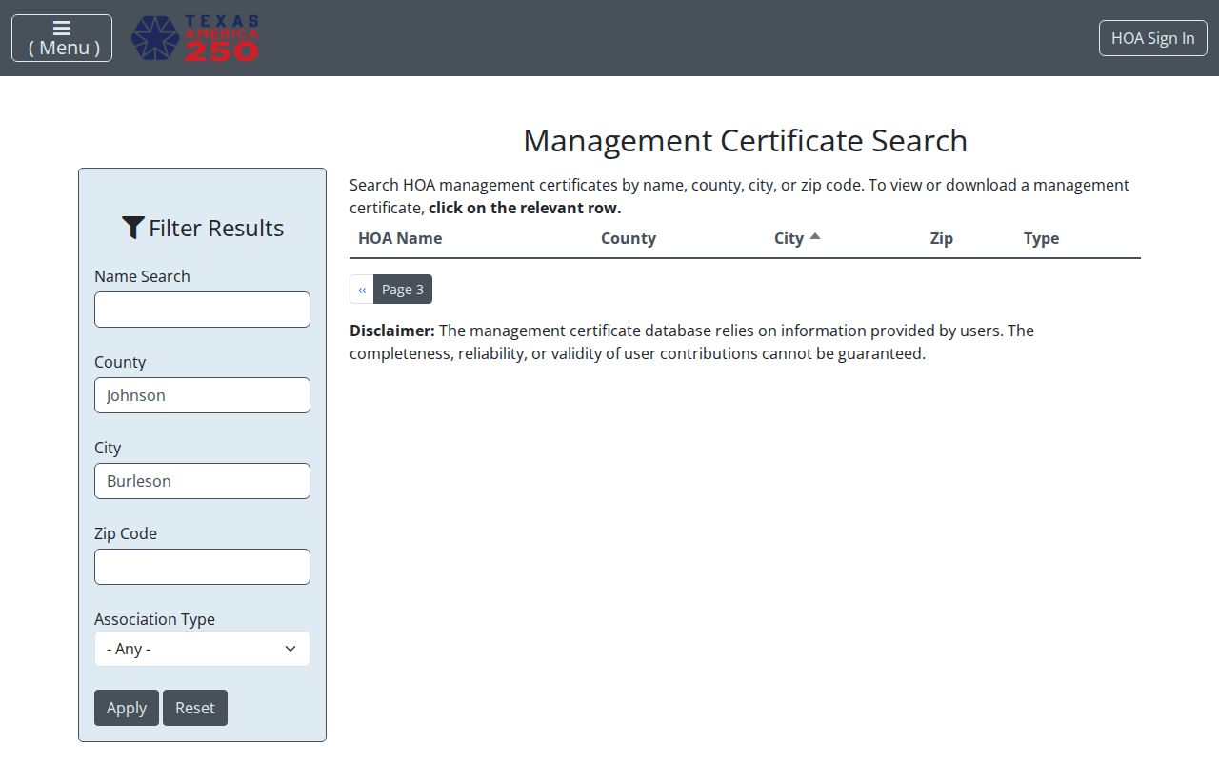Open the Association Type dropdown
Viewport: 1219px width, 762px height.
pyautogui.click(x=202, y=649)
